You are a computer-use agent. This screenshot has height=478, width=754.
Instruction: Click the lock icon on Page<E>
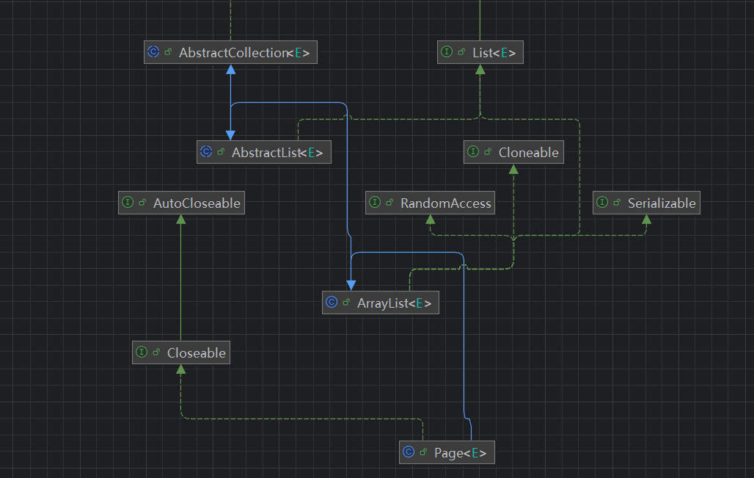pyautogui.click(x=423, y=452)
